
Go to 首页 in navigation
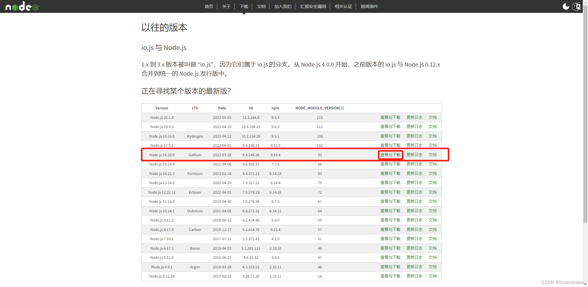click(x=209, y=6)
